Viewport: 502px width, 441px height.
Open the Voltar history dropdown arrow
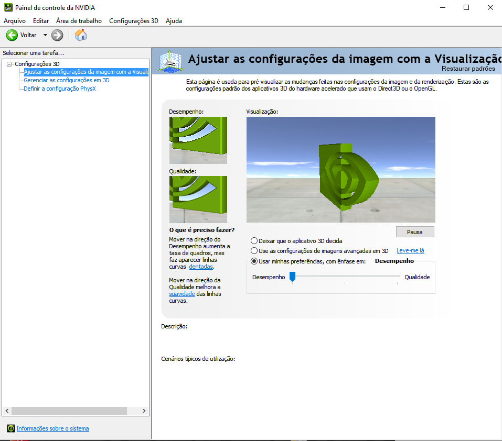click(x=45, y=35)
